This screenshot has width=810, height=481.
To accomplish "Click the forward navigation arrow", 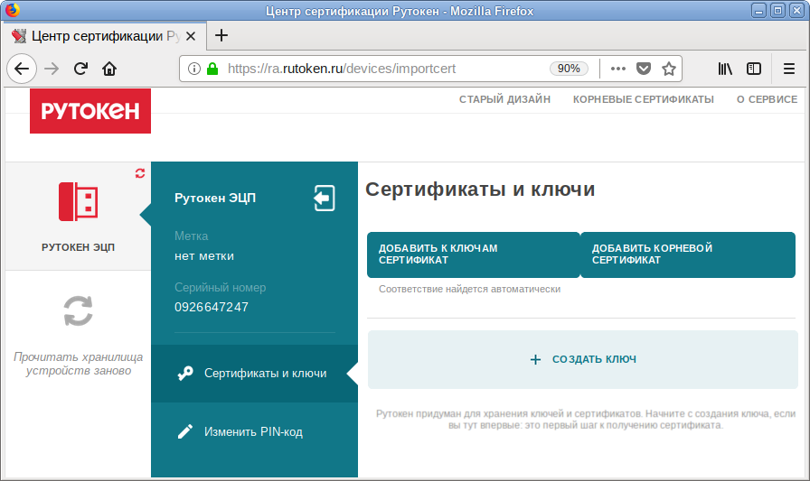I will pos(52,69).
